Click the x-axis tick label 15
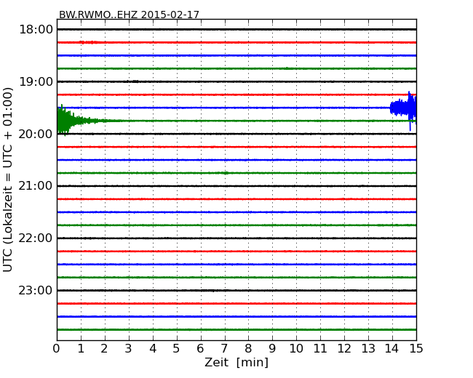Screen dimensions: 473x378 pos(416,349)
